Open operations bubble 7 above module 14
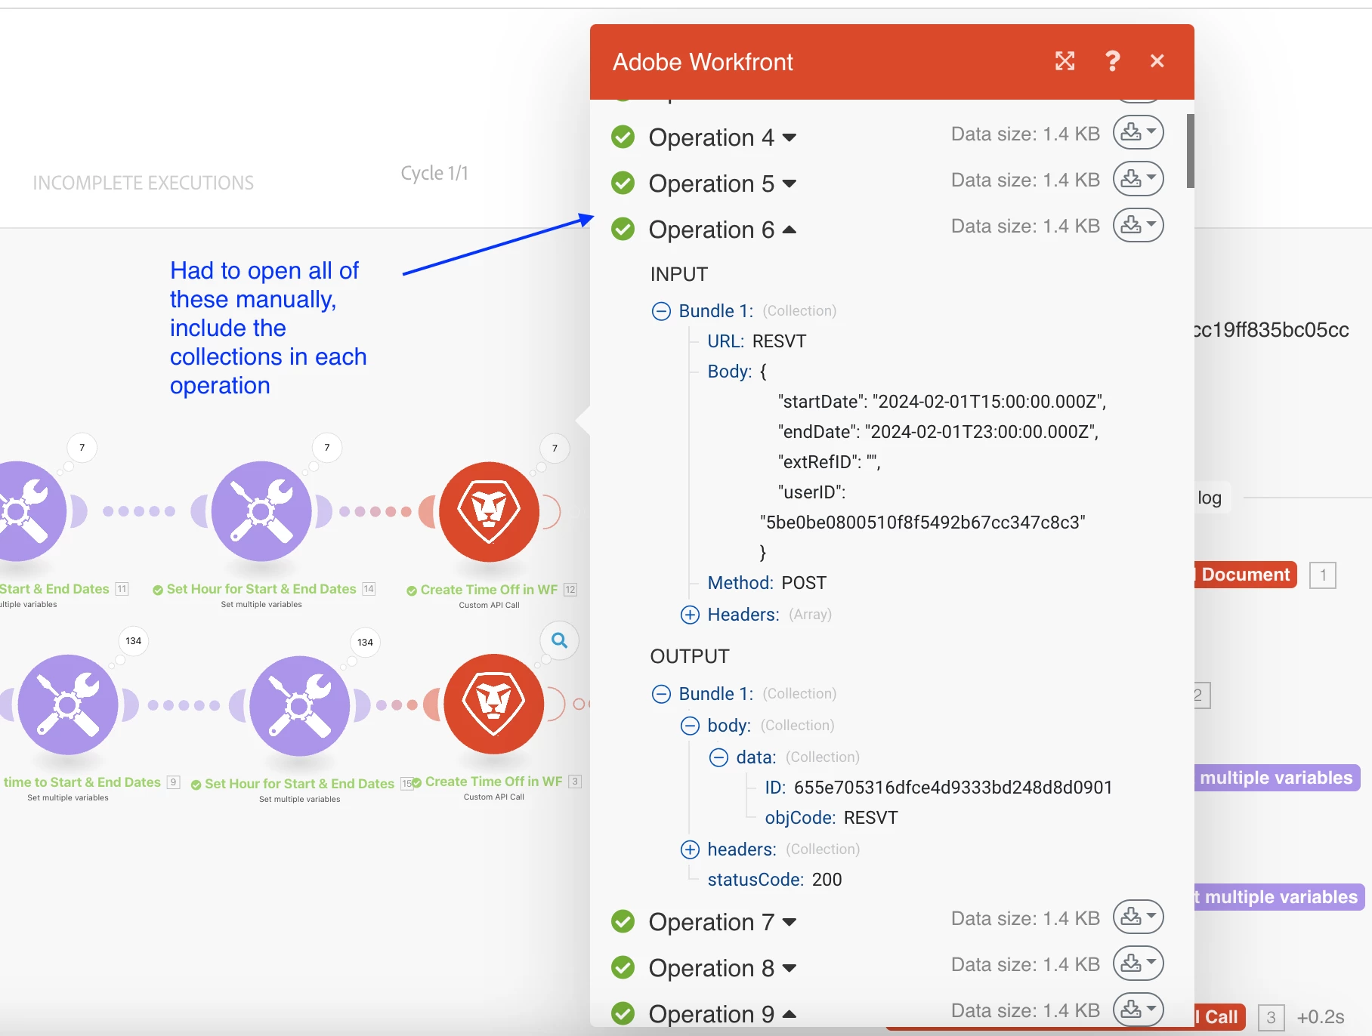The width and height of the screenshot is (1372, 1036). coord(327,448)
